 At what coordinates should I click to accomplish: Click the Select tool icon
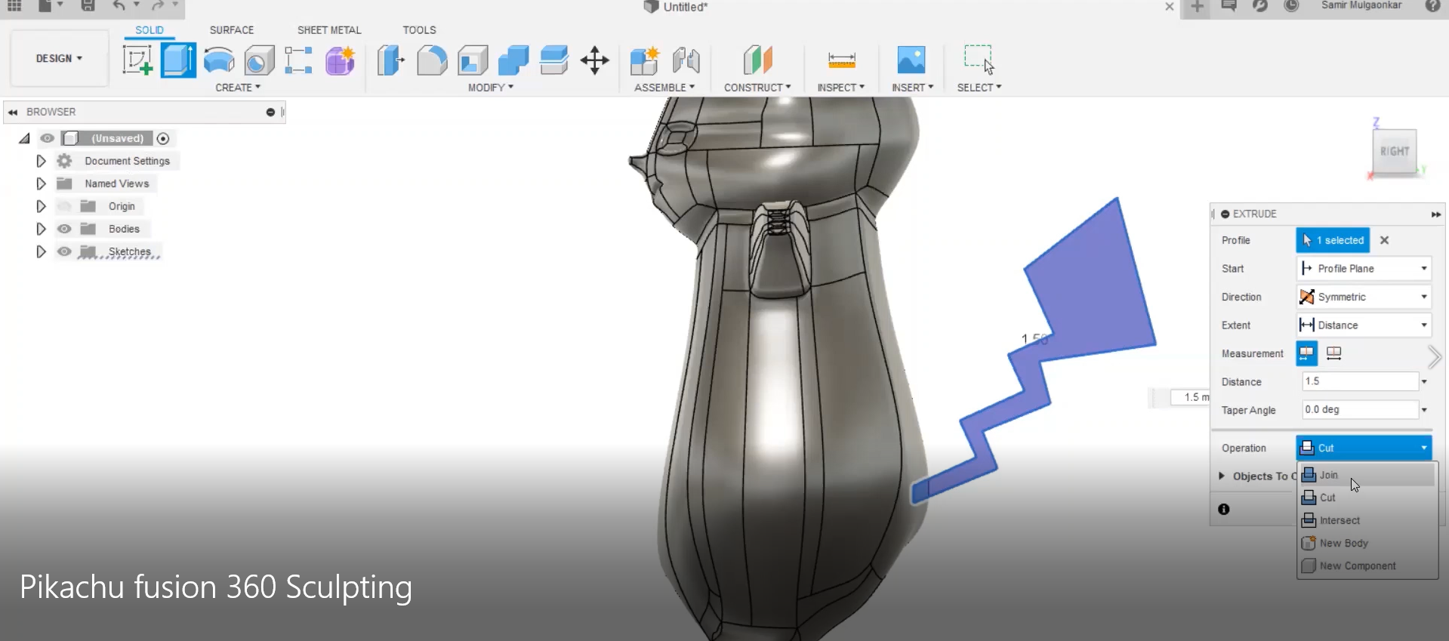point(979,59)
